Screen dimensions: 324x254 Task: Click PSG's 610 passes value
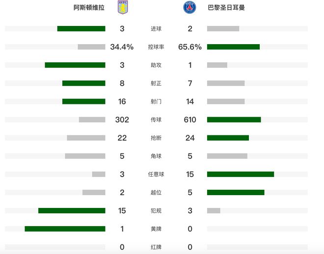click(x=190, y=120)
